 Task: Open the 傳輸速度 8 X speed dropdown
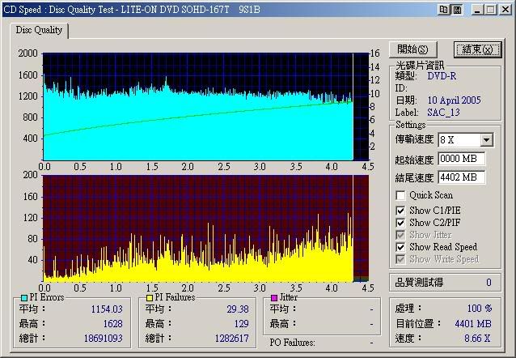point(486,140)
